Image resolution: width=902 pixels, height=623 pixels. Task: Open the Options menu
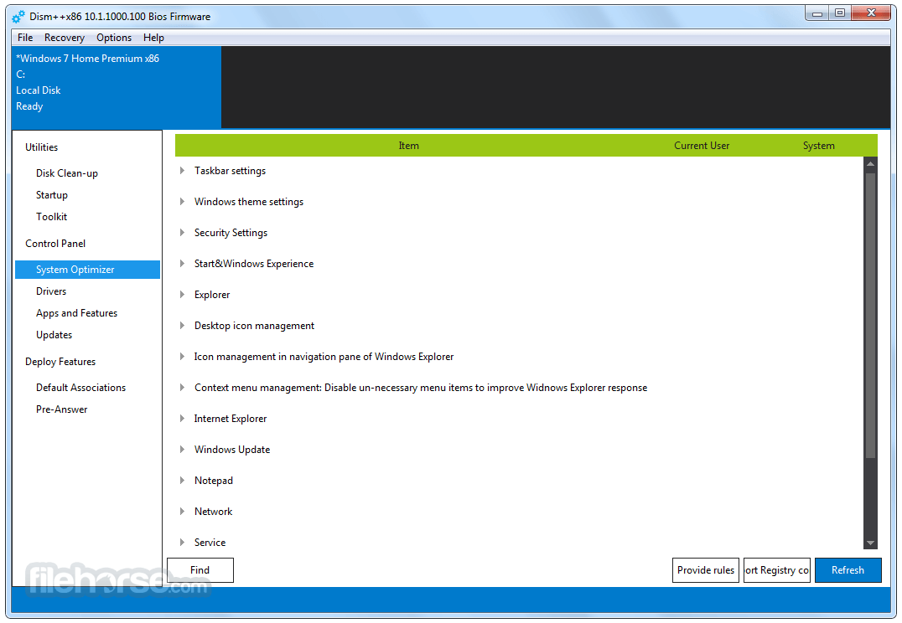click(x=114, y=38)
